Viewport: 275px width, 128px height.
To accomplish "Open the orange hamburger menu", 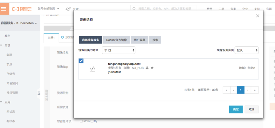I will click(x=4, y=9).
